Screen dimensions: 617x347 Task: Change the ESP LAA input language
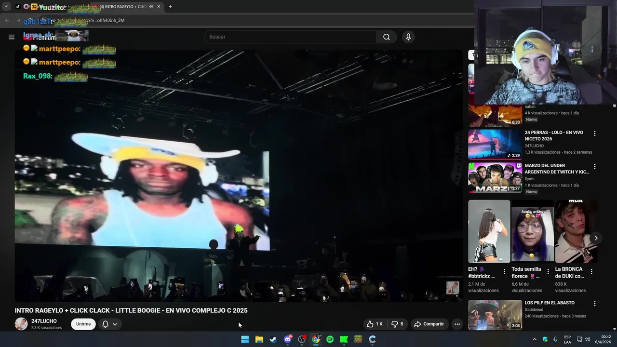[567, 339]
